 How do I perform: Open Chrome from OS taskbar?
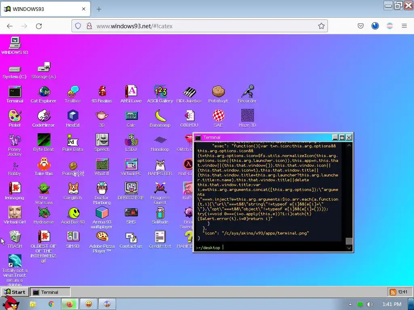(x=51, y=304)
